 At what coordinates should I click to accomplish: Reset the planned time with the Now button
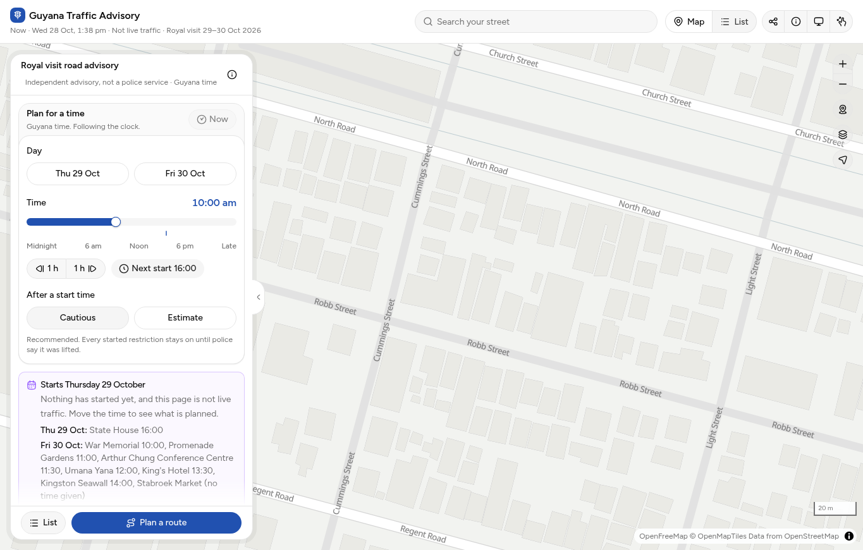pos(212,119)
